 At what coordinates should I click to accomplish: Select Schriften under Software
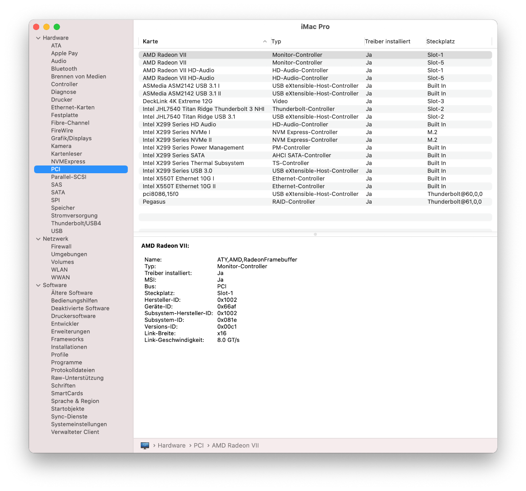point(63,386)
